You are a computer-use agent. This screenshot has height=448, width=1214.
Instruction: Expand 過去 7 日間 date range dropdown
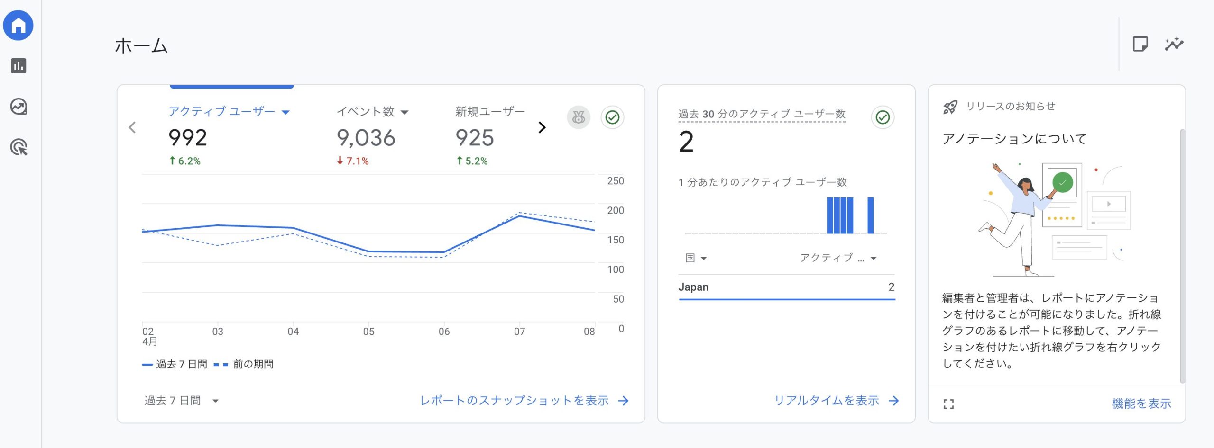(x=181, y=401)
